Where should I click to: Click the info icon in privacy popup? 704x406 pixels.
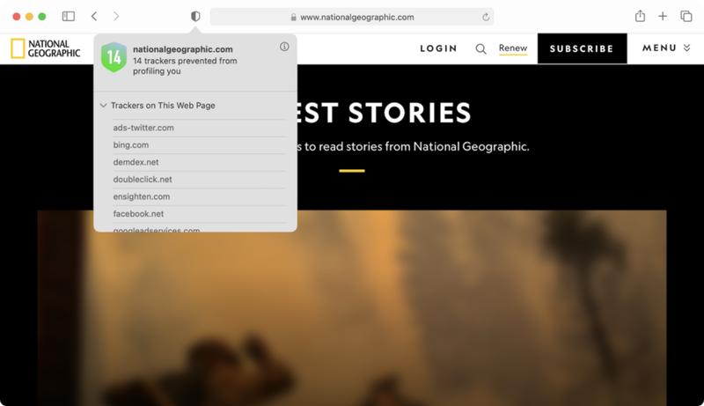(284, 47)
